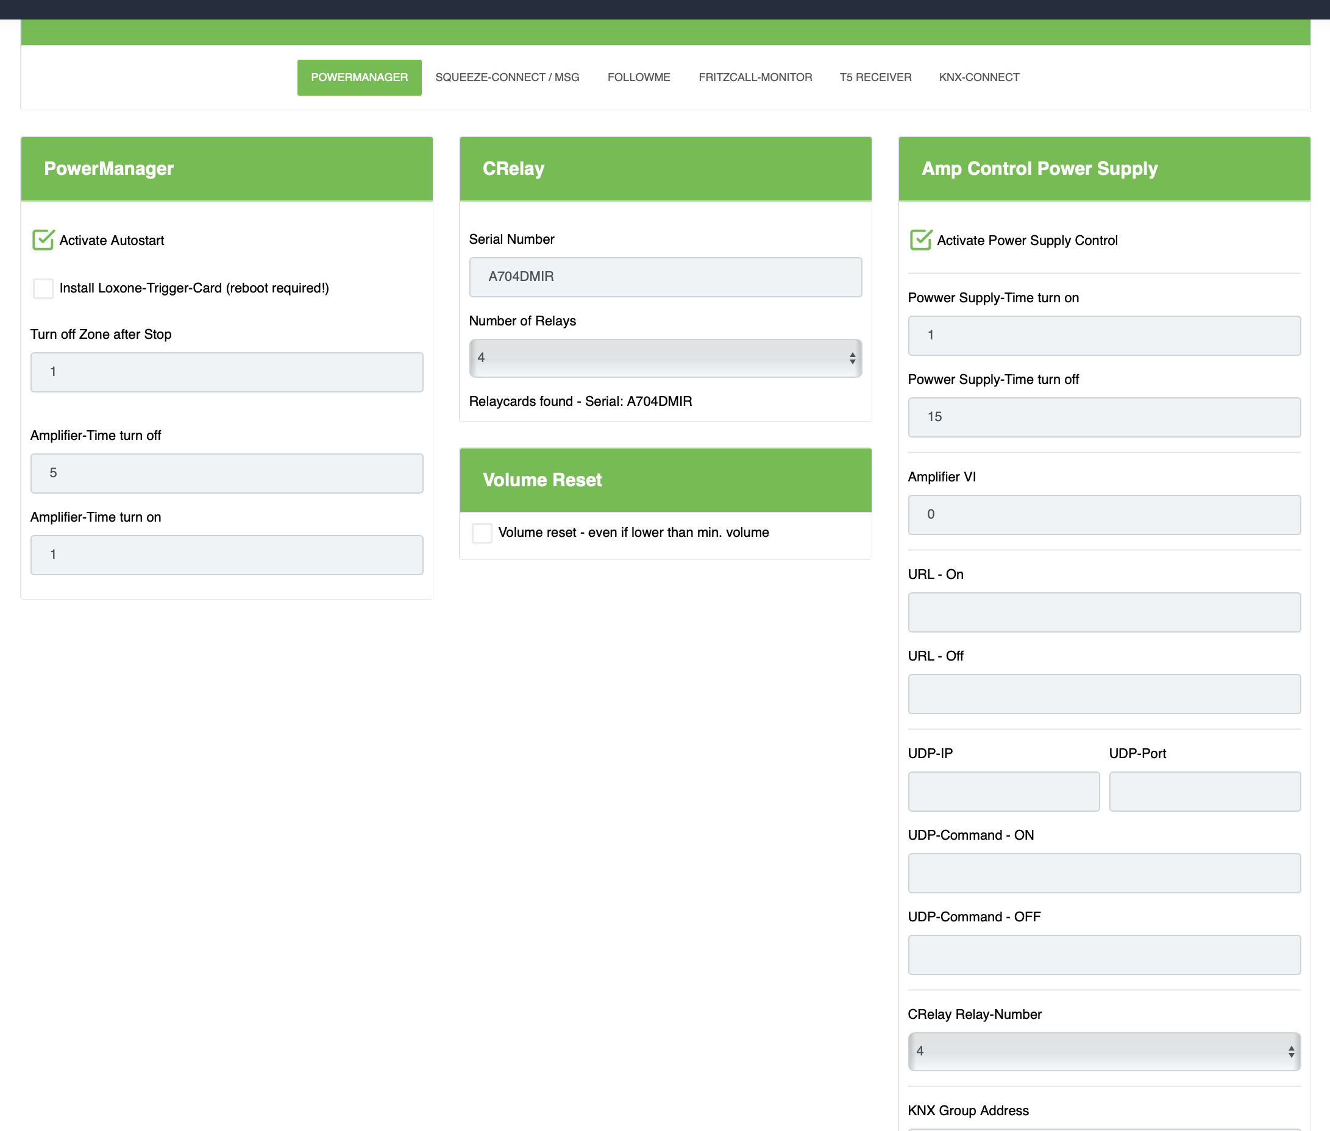The width and height of the screenshot is (1330, 1131).
Task: Click the Amplifier VI input field
Action: click(1103, 514)
